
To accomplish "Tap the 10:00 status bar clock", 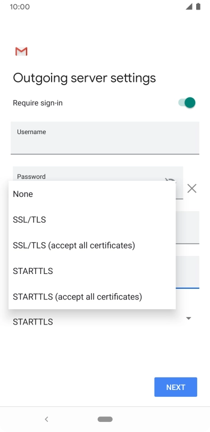I will point(20,6).
